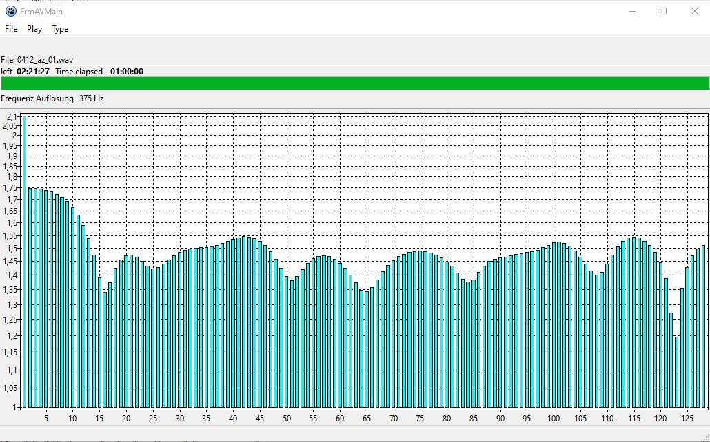Click the FrmAVMain window title text
This screenshot has width=710, height=442.
(41, 11)
